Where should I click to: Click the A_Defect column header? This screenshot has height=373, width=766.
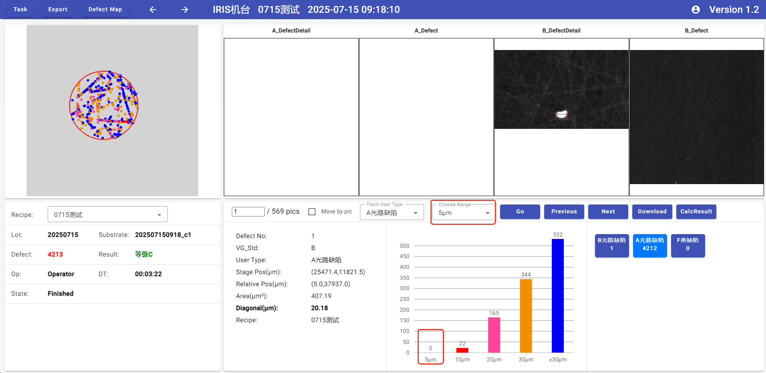[426, 30]
